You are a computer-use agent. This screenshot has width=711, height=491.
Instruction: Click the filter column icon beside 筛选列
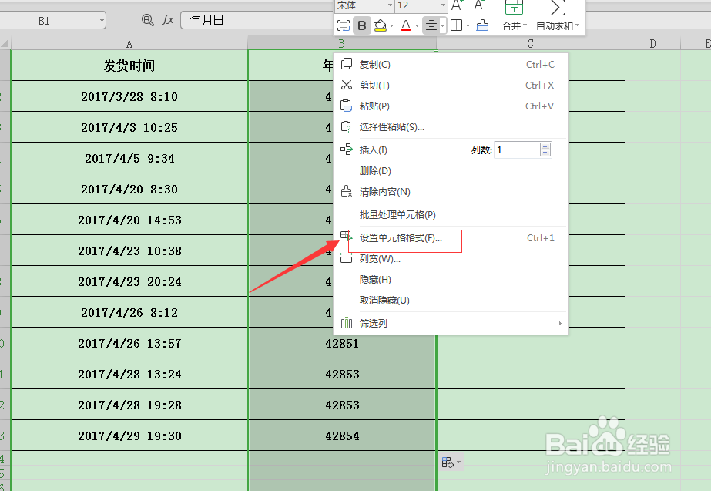point(347,323)
